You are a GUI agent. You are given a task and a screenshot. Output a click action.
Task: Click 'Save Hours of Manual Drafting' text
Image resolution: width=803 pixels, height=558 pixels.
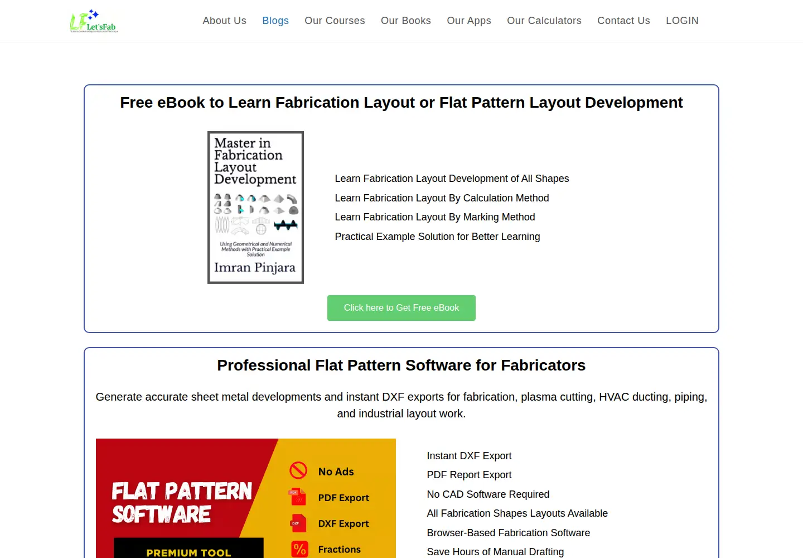pos(495,552)
